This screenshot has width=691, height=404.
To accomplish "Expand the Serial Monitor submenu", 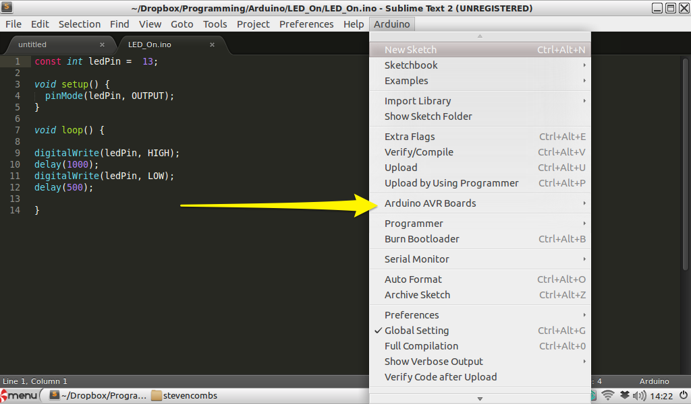I will [x=480, y=259].
